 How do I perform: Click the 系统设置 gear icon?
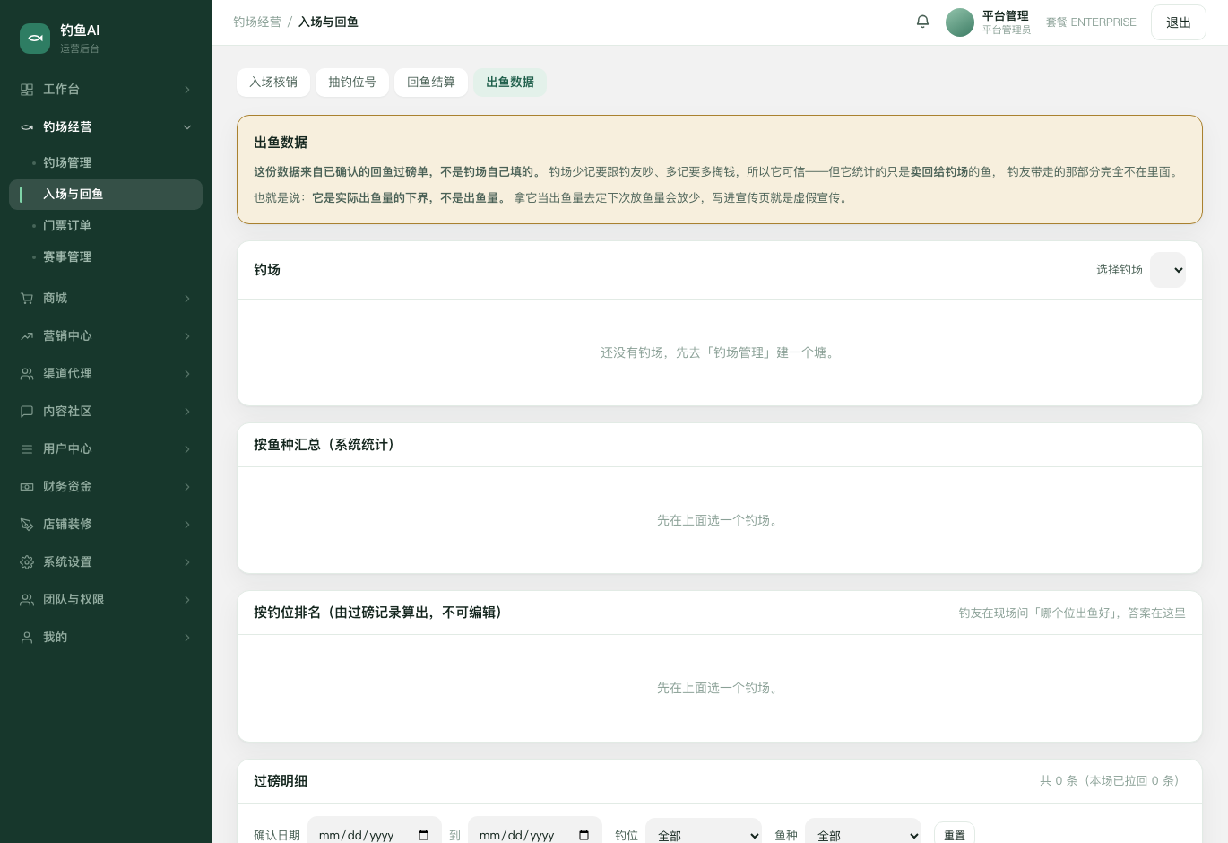tap(27, 562)
